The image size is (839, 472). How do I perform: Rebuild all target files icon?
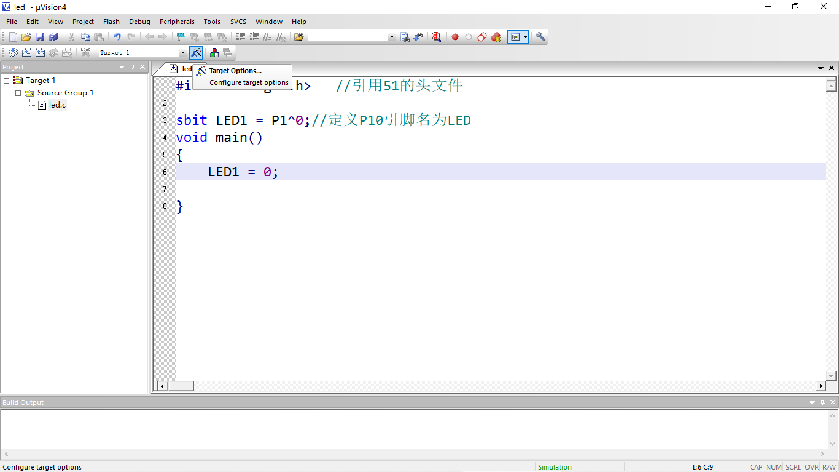[40, 53]
